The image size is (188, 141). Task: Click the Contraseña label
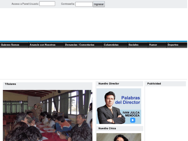[x=68, y=4]
